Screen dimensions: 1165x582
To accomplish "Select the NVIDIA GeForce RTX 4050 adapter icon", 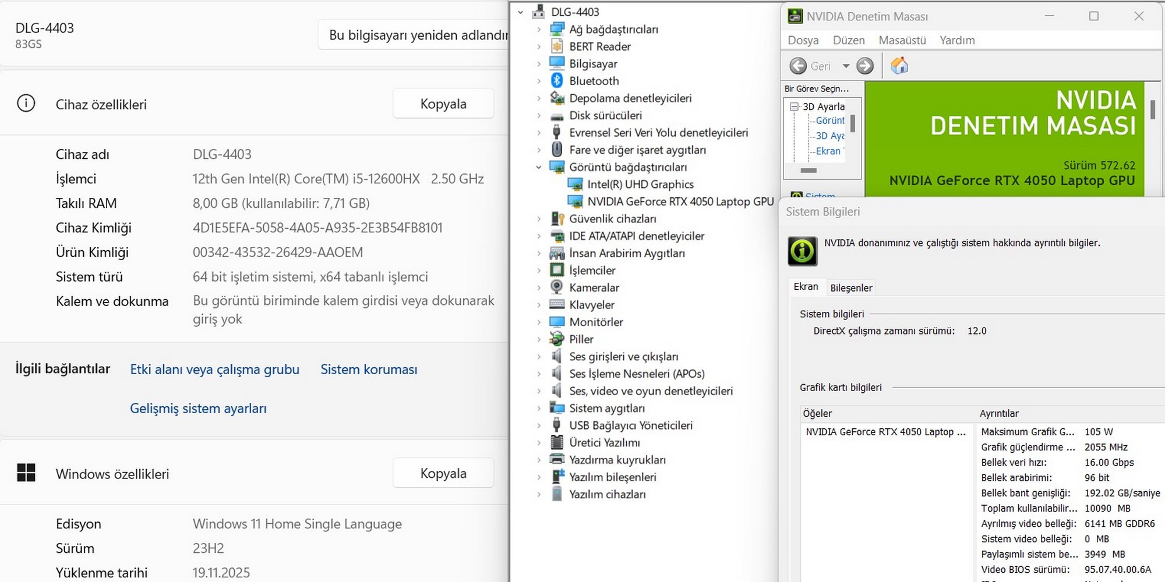I will click(x=575, y=201).
